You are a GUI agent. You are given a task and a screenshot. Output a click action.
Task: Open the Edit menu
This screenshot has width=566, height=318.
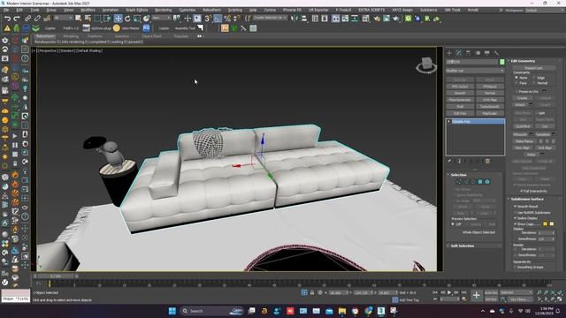point(19,10)
